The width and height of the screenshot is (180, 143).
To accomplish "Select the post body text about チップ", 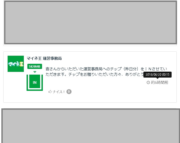I will (x=106, y=72).
